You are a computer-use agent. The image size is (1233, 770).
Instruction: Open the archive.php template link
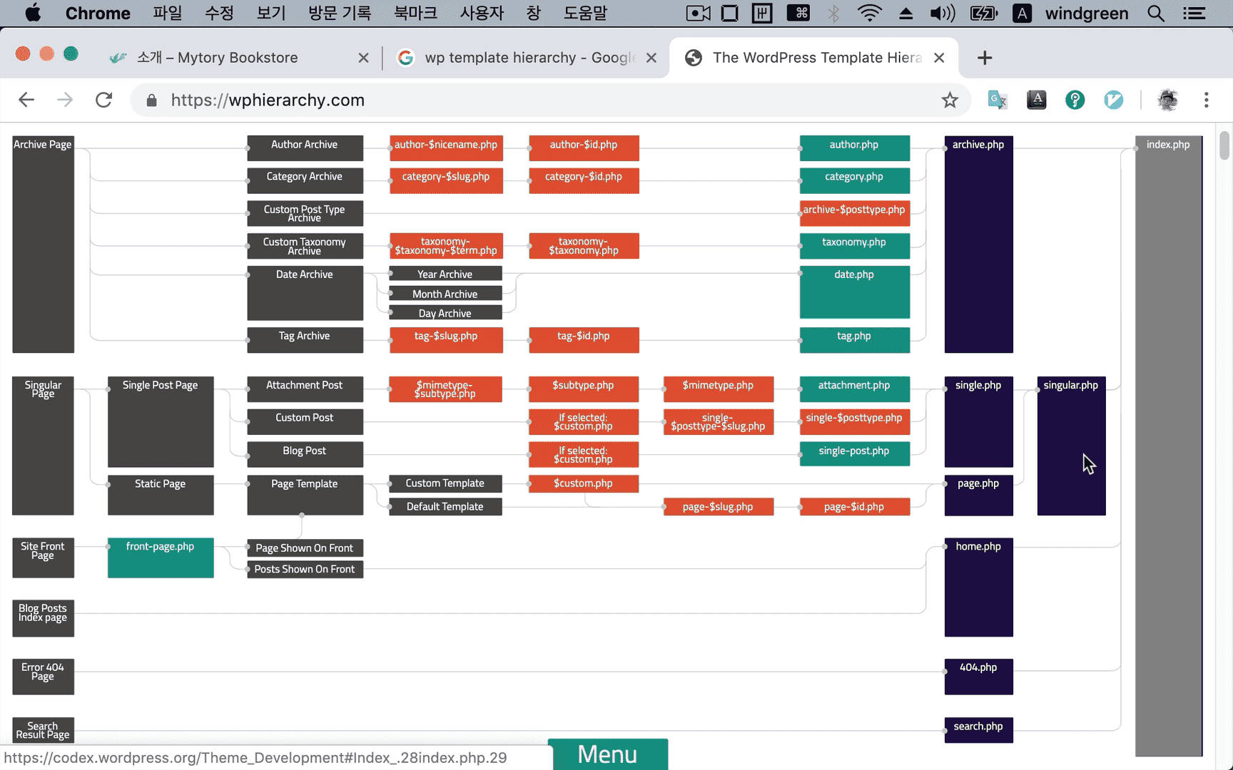978,244
